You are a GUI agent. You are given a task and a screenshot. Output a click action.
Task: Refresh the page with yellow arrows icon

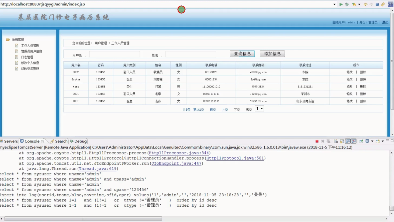[383, 4]
